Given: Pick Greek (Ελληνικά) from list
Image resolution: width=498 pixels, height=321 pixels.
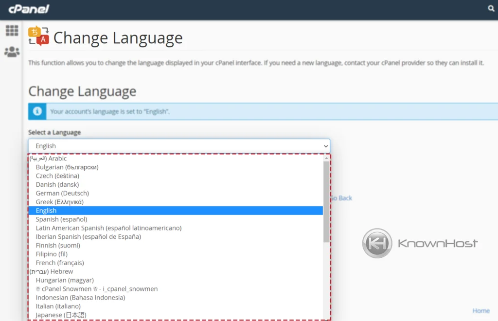Looking at the screenshot, I should pos(176,202).
